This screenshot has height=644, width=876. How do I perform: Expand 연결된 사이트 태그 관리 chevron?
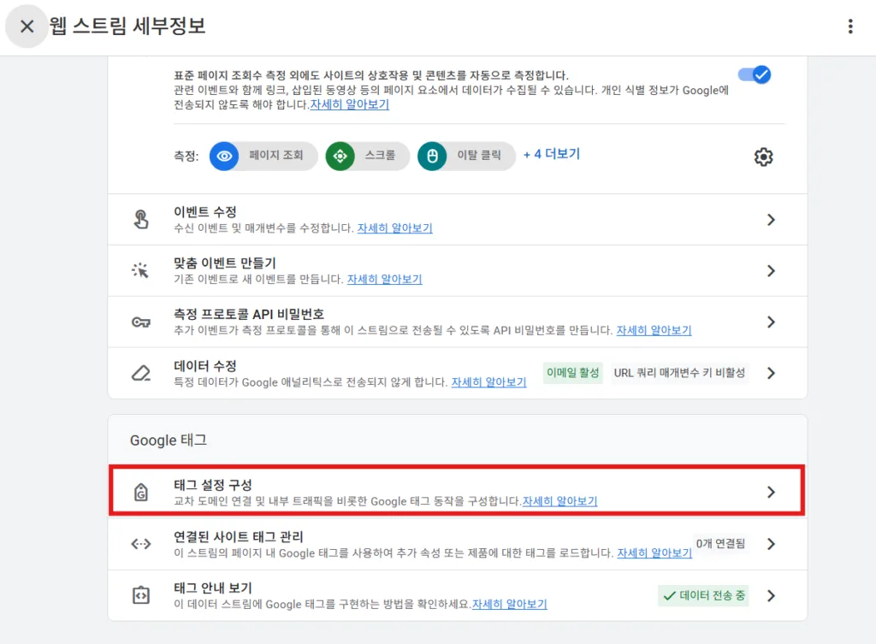[x=771, y=544]
